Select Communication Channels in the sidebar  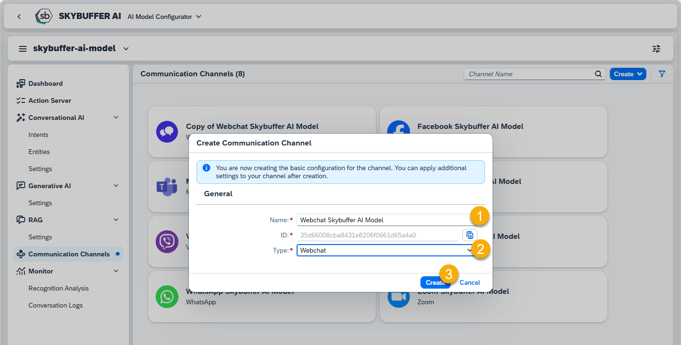tap(69, 254)
